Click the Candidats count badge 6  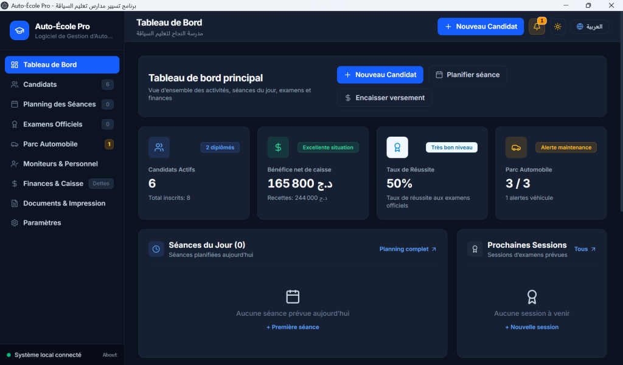(x=107, y=84)
